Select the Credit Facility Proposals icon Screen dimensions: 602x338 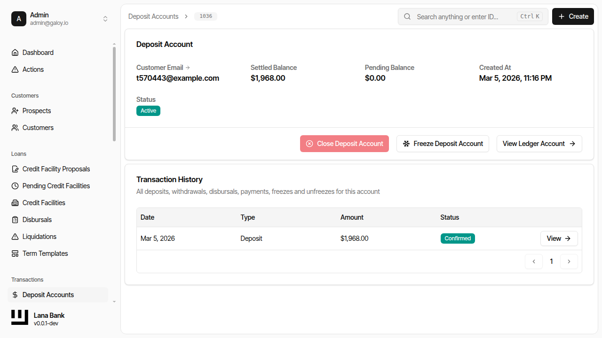[15, 169]
